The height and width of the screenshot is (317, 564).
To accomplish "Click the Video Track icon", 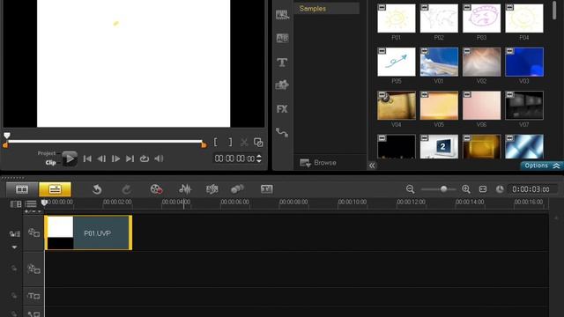I will click(x=33, y=232).
